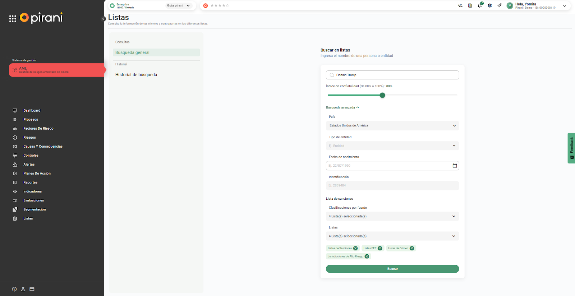Open the apps grid icon beside Pirani logo
575x296 pixels.
[13, 19]
